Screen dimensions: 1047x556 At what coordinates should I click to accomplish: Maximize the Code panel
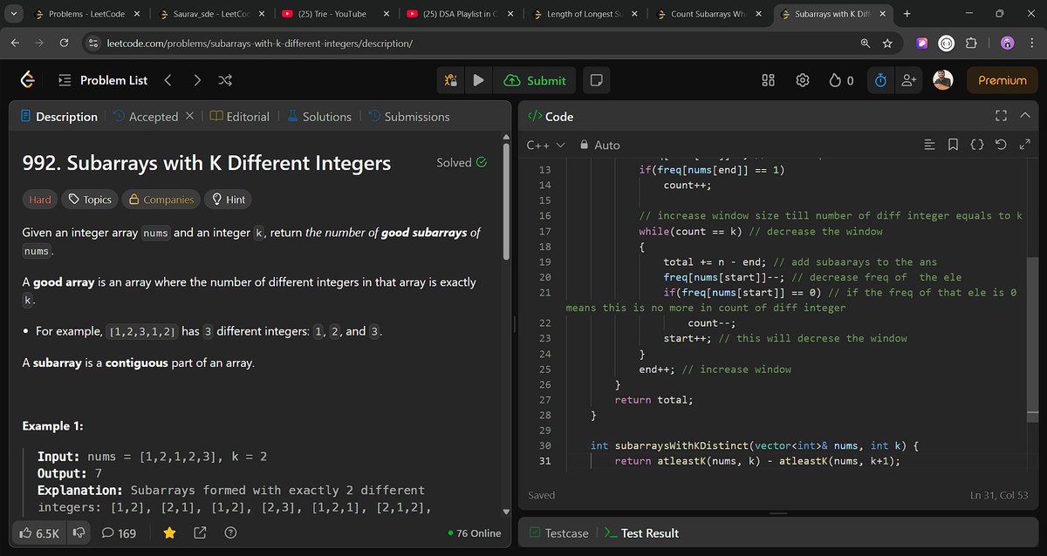tap(1001, 116)
